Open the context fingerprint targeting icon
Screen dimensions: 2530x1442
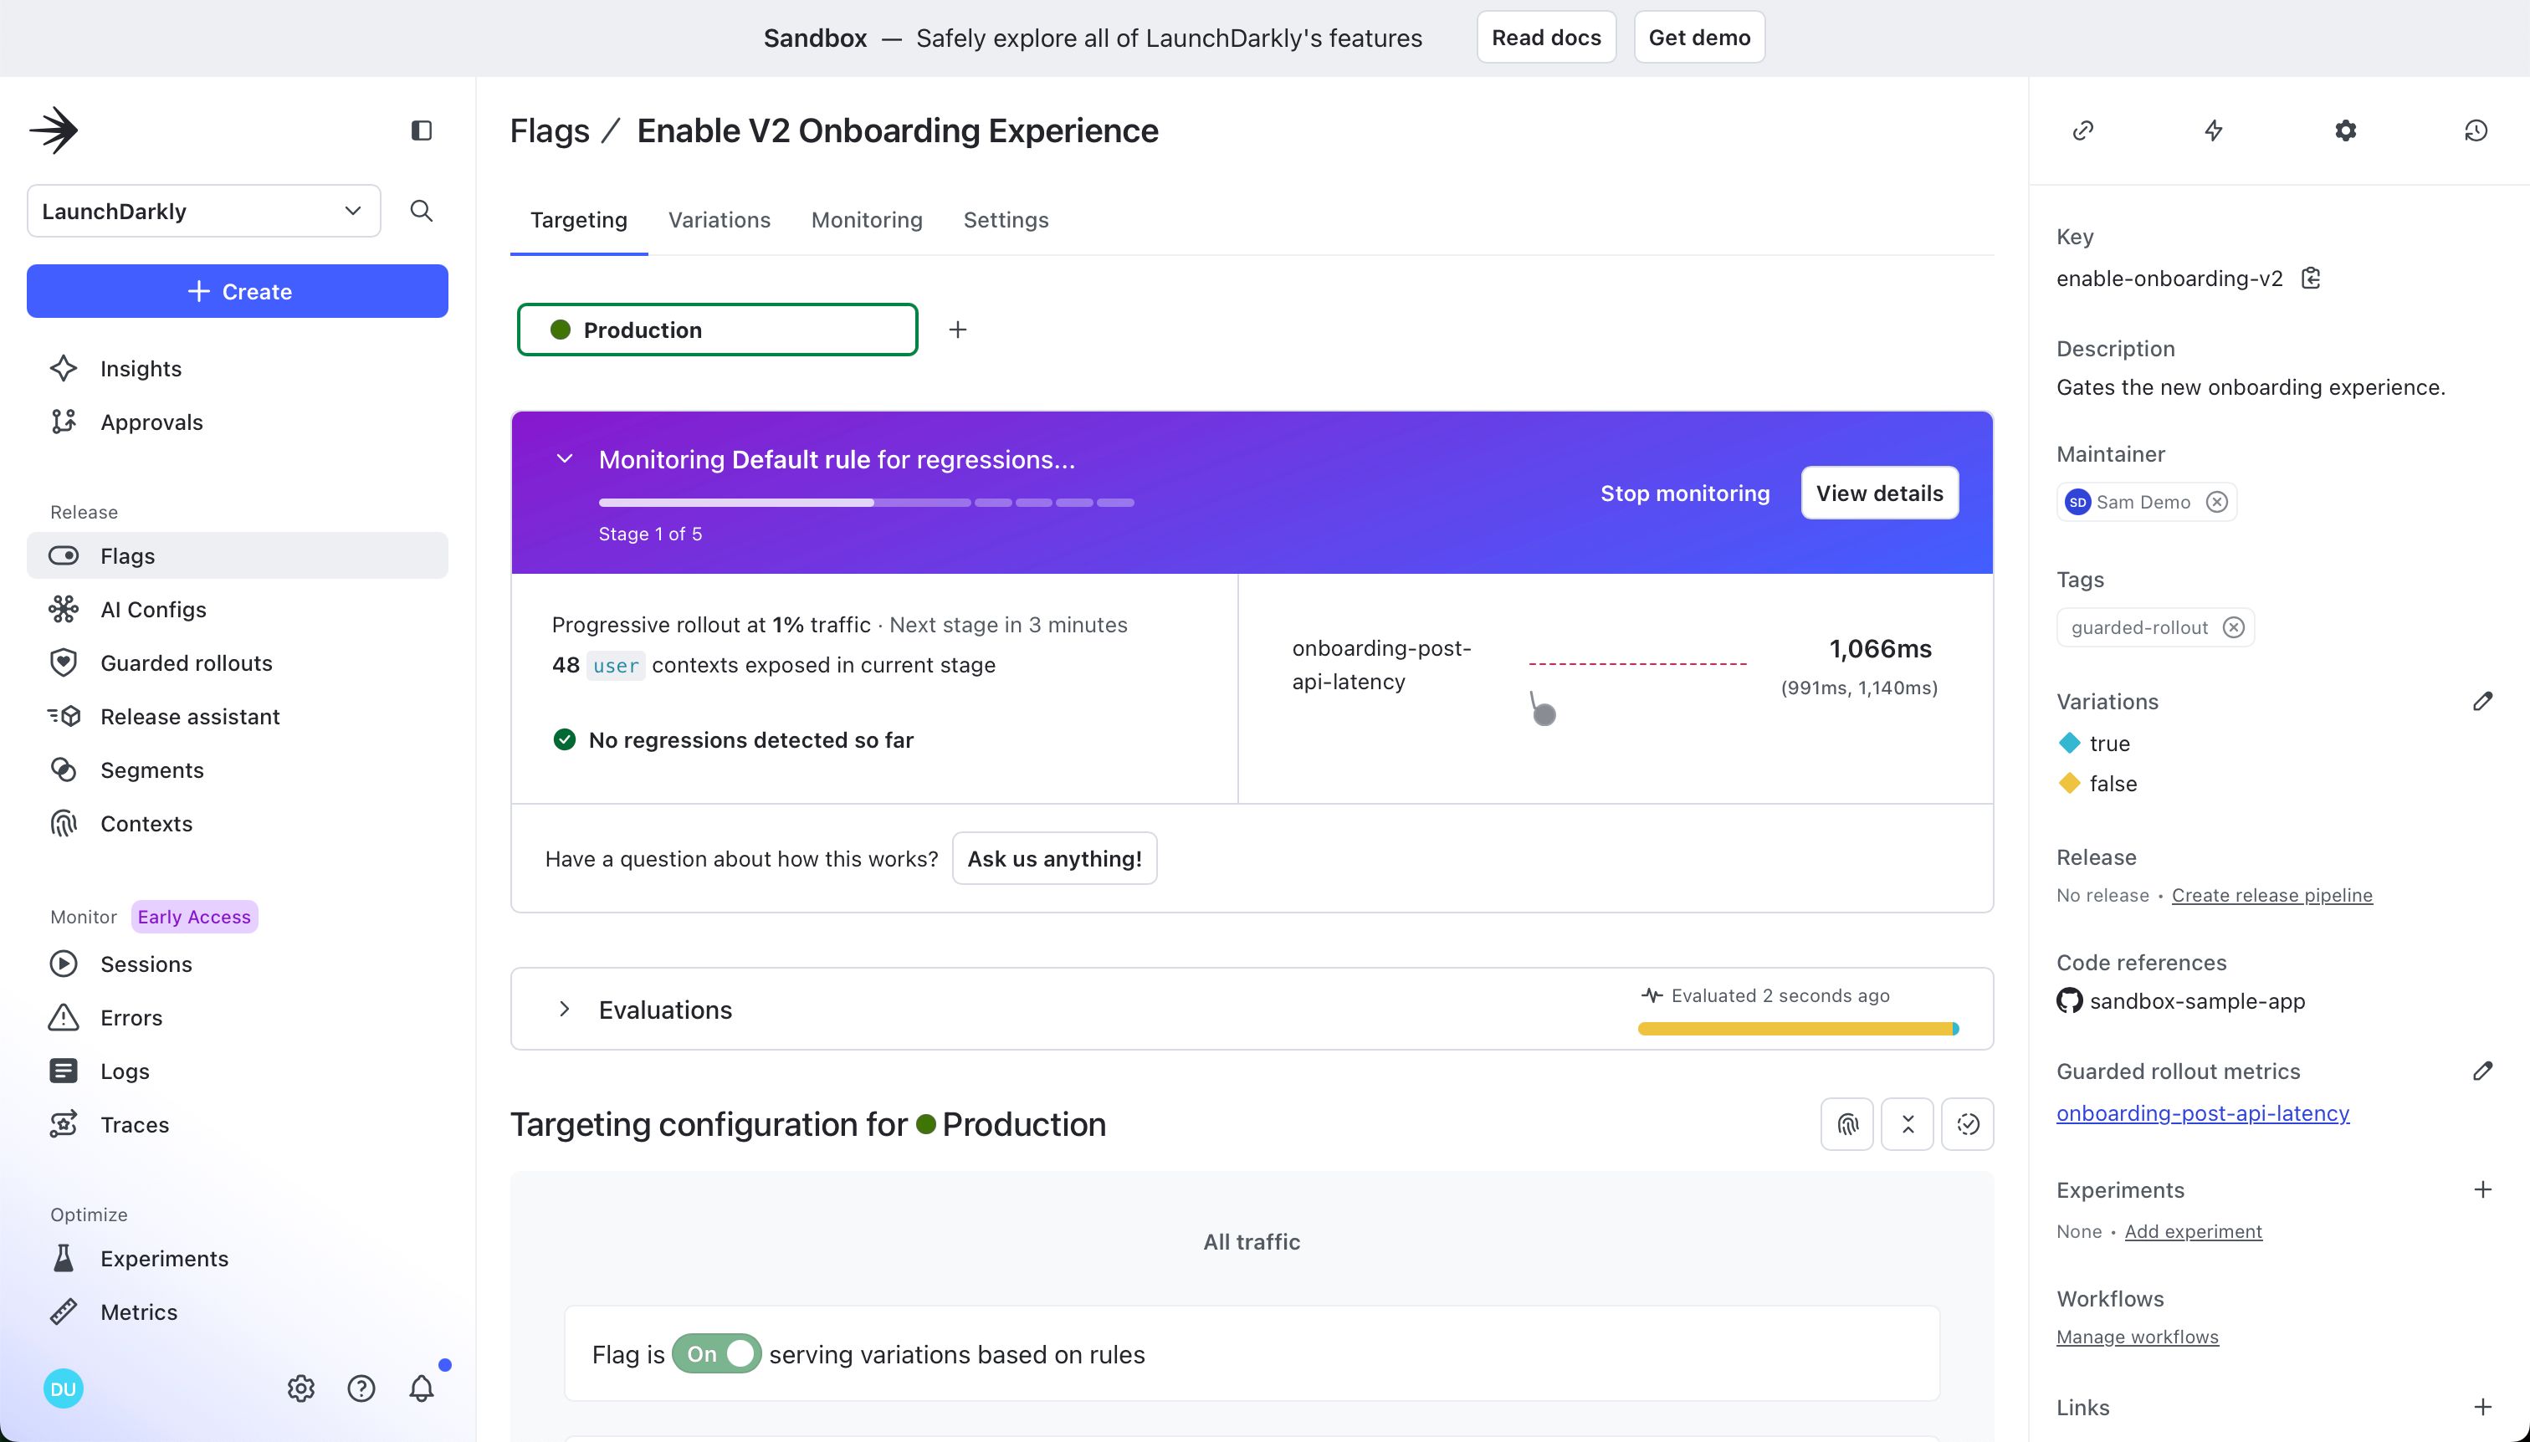[1847, 1124]
